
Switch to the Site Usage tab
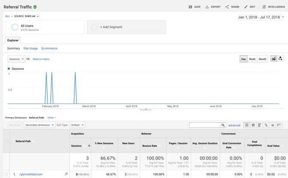31,48
